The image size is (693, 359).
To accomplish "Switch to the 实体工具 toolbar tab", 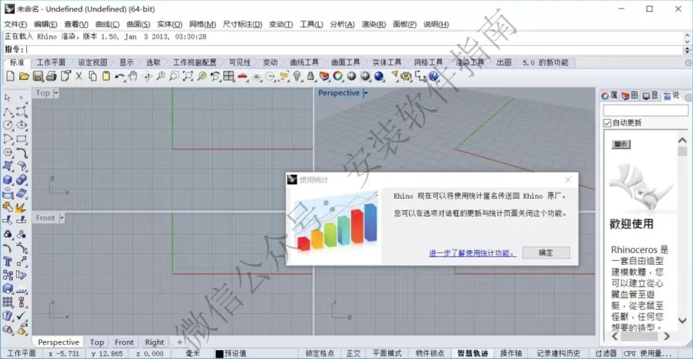I will pyautogui.click(x=387, y=63).
